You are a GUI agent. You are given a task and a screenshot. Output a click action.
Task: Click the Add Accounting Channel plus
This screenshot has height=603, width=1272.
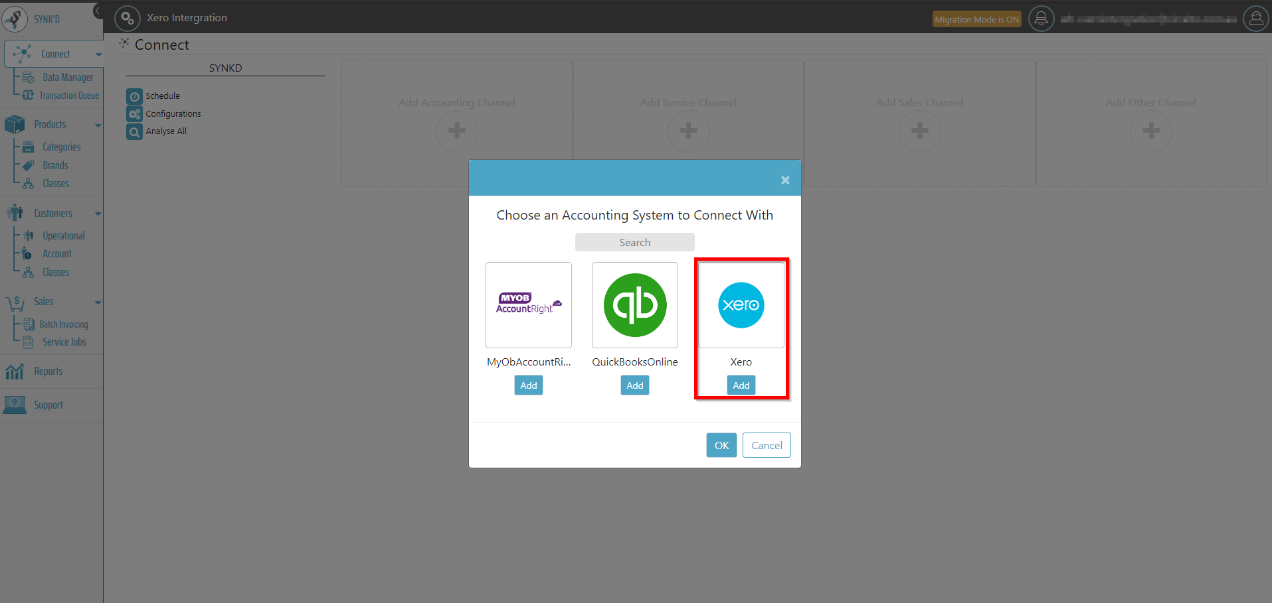point(457,131)
